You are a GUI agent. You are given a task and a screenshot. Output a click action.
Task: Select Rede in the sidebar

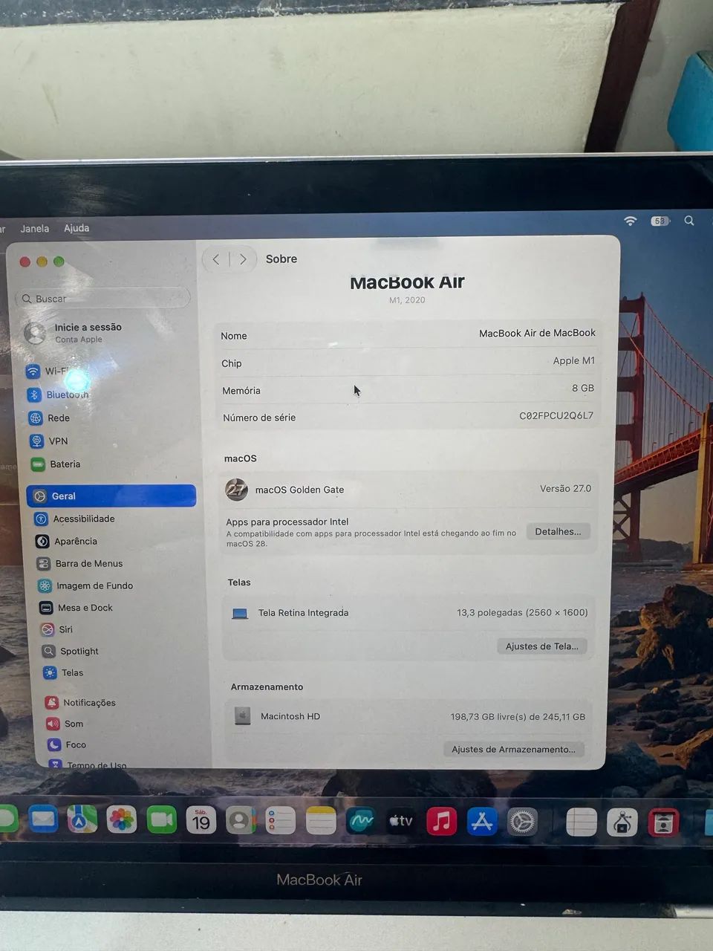pos(50,418)
